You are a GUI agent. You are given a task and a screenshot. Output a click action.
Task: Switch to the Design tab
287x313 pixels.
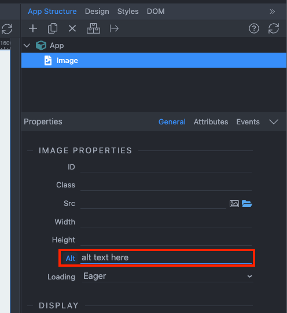click(97, 12)
